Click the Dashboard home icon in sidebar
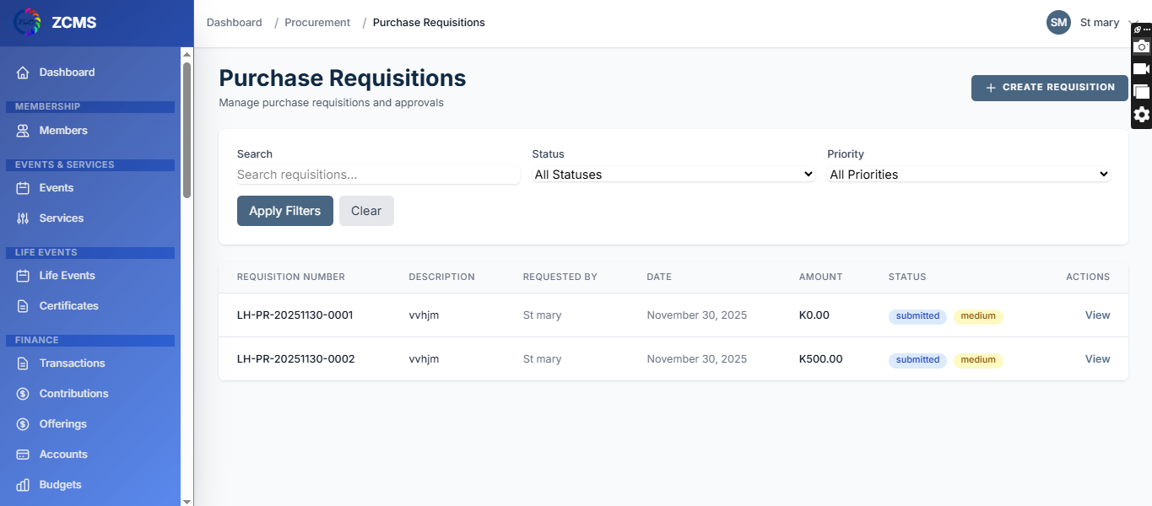The height and width of the screenshot is (506, 1152). (23, 73)
